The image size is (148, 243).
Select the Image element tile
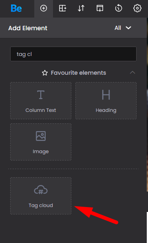coord(41,142)
